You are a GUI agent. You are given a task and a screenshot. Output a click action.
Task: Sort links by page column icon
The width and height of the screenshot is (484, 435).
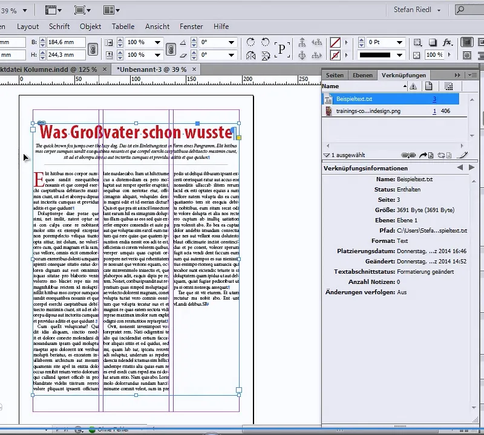428,86
